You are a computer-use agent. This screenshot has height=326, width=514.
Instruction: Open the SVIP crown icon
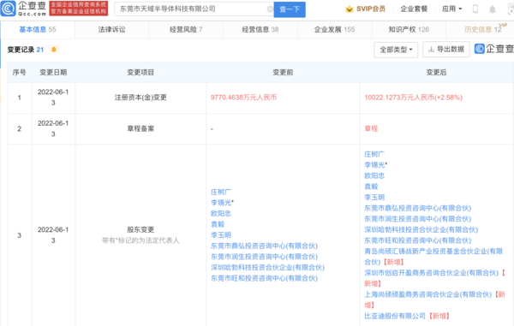[x=350, y=9]
